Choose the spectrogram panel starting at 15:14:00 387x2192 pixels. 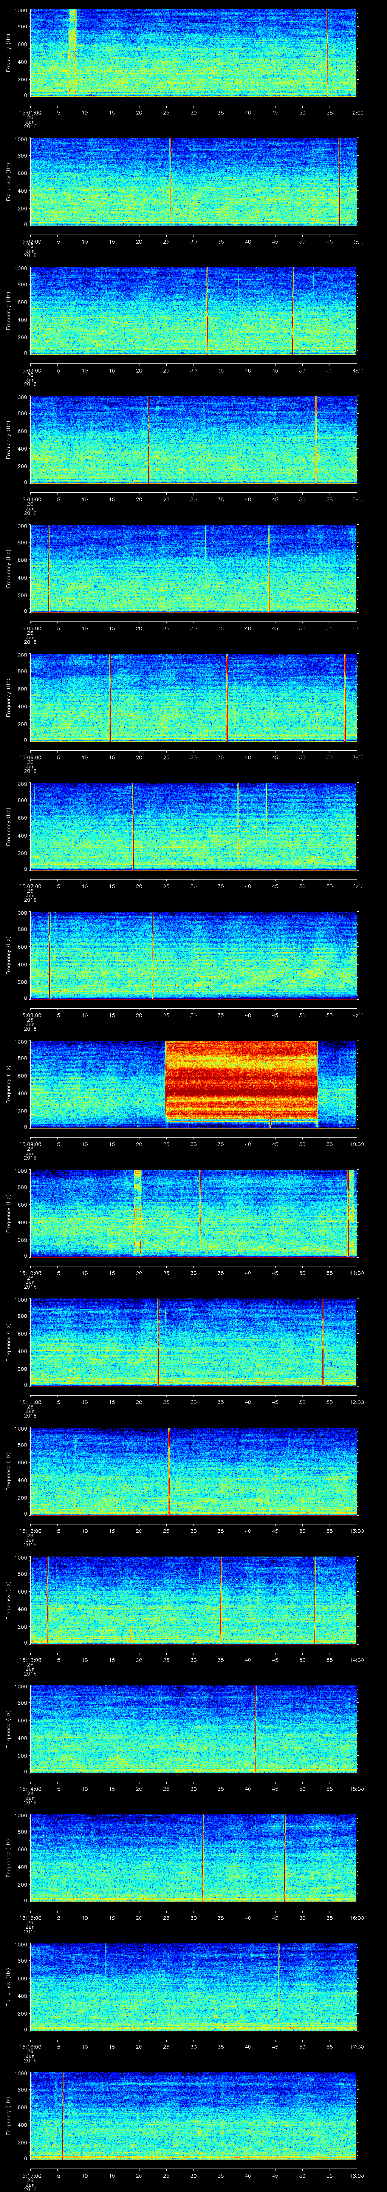click(194, 1729)
